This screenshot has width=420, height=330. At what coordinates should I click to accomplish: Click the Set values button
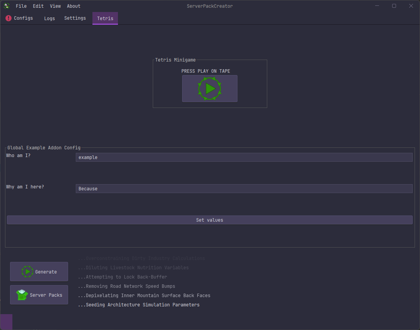(210, 220)
